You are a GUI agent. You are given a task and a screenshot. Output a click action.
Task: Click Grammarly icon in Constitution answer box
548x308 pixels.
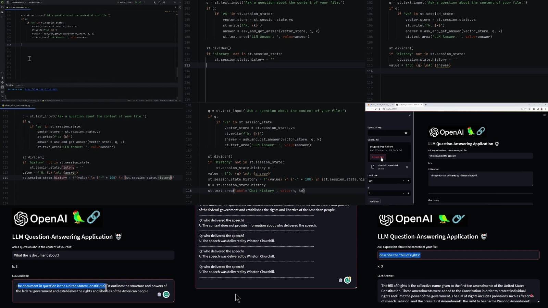(166, 294)
